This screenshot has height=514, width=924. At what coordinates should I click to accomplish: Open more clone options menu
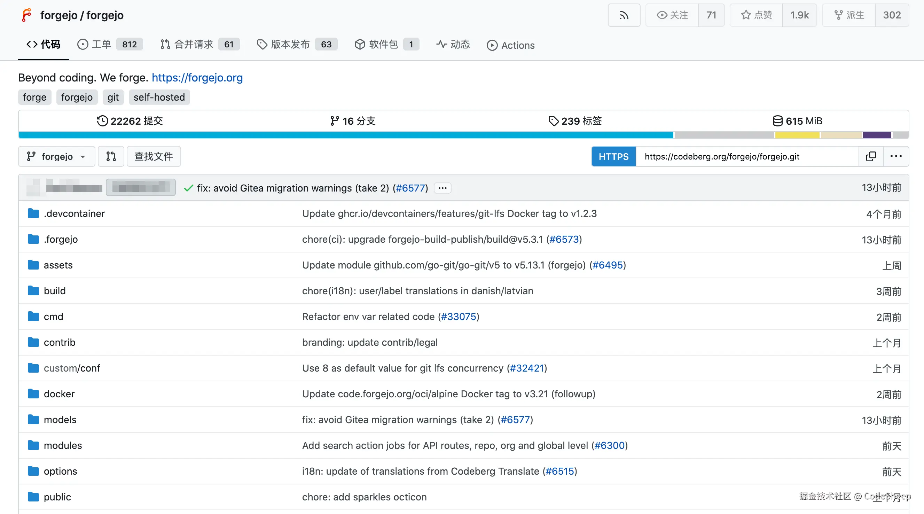pos(896,156)
